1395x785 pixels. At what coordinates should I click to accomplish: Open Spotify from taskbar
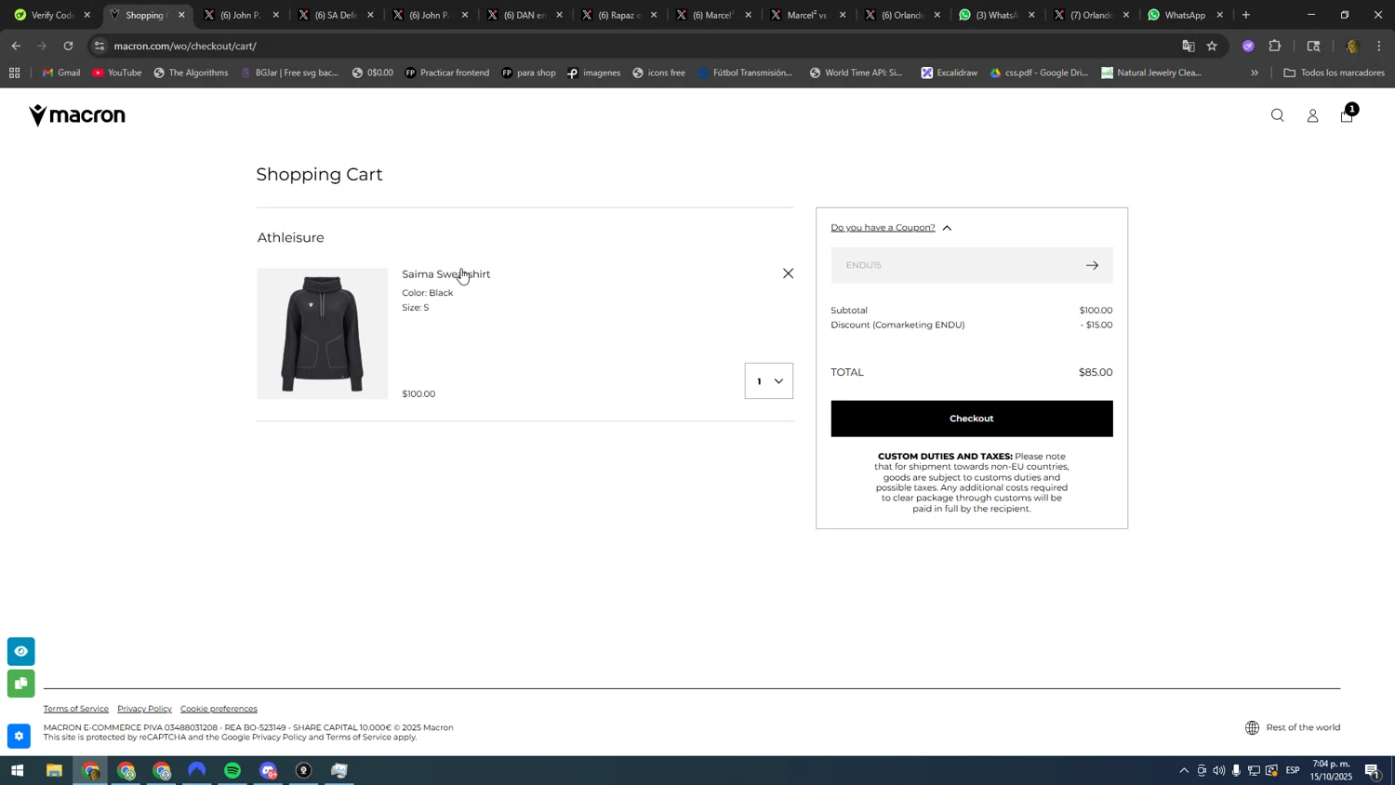[x=232, y=771]
